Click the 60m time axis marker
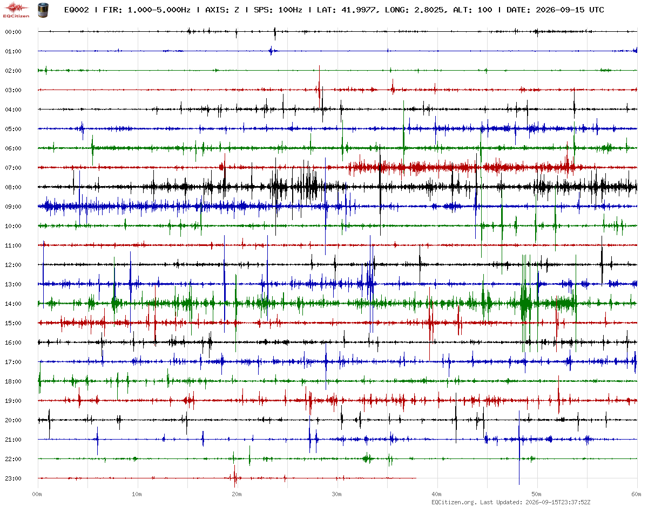This screenshot has width=648, height=507. click(x=637, y=494)
